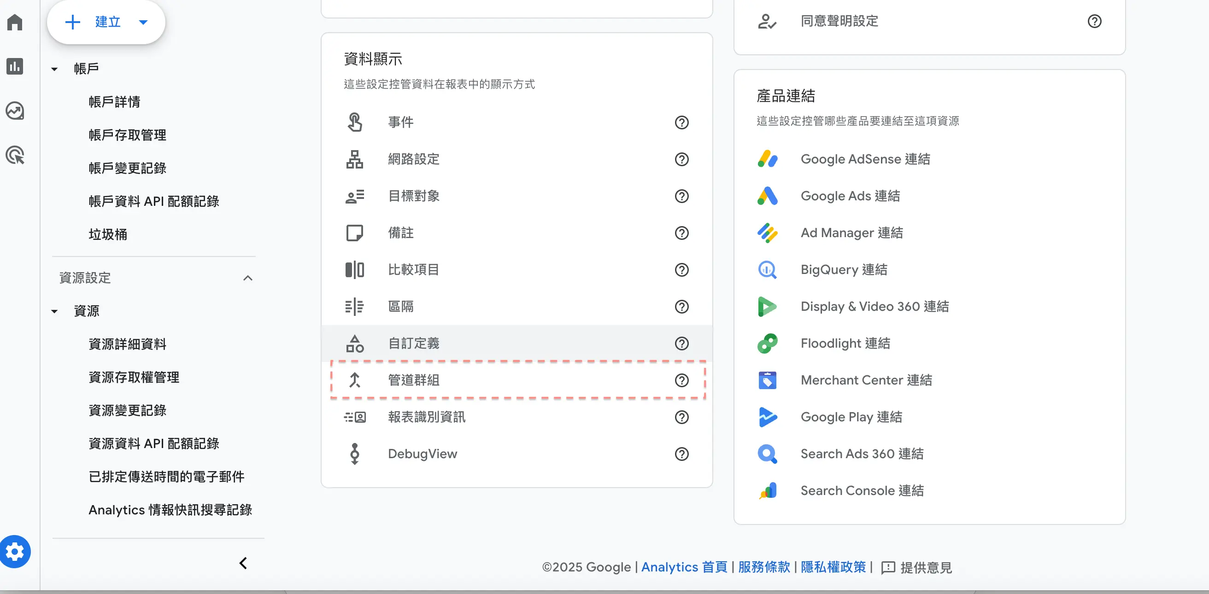Screen dimensions: 1209x594
Task: Collapse the 資源 tree node
Action: 54,311
